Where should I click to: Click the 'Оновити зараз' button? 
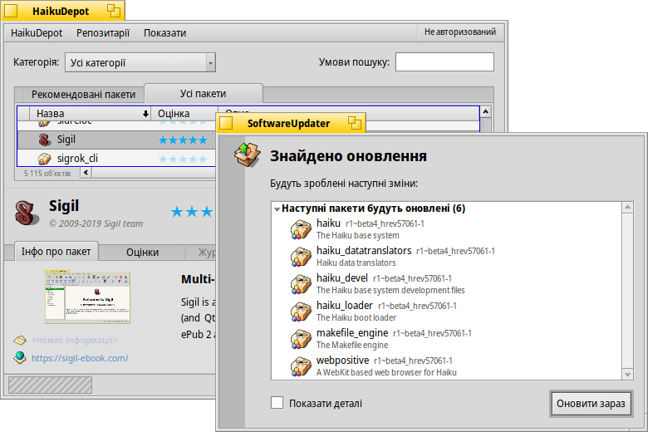tap(591, 404)
